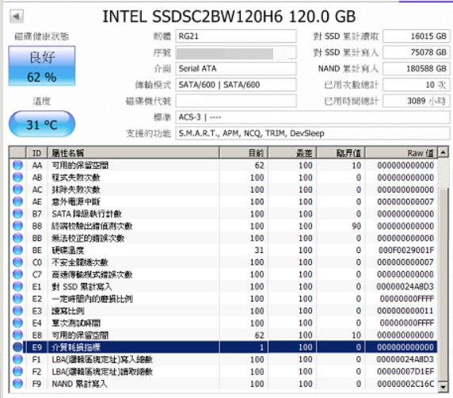
Task: Click the back arrow to previous disk
Action: tap(17, 16)
